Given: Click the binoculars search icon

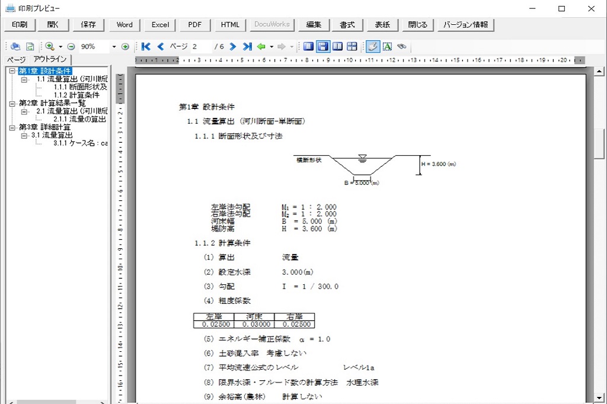Looking at the screenshot, I should [x=402, y=46].
